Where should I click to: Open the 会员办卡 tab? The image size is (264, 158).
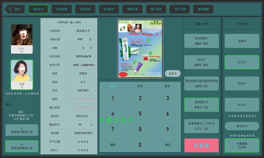point(38,9)
